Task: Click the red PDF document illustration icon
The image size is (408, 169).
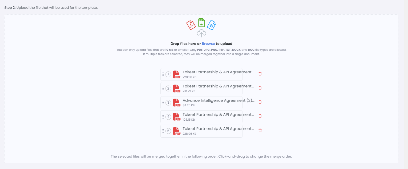Action: point(191,25)
